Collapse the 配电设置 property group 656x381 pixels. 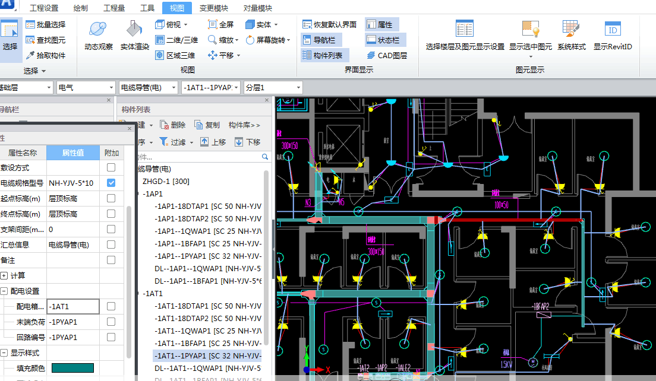coord(4,291)
